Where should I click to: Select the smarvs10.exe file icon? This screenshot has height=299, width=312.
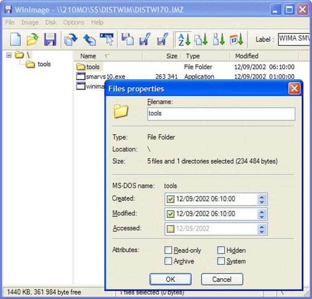click(80, 76)
